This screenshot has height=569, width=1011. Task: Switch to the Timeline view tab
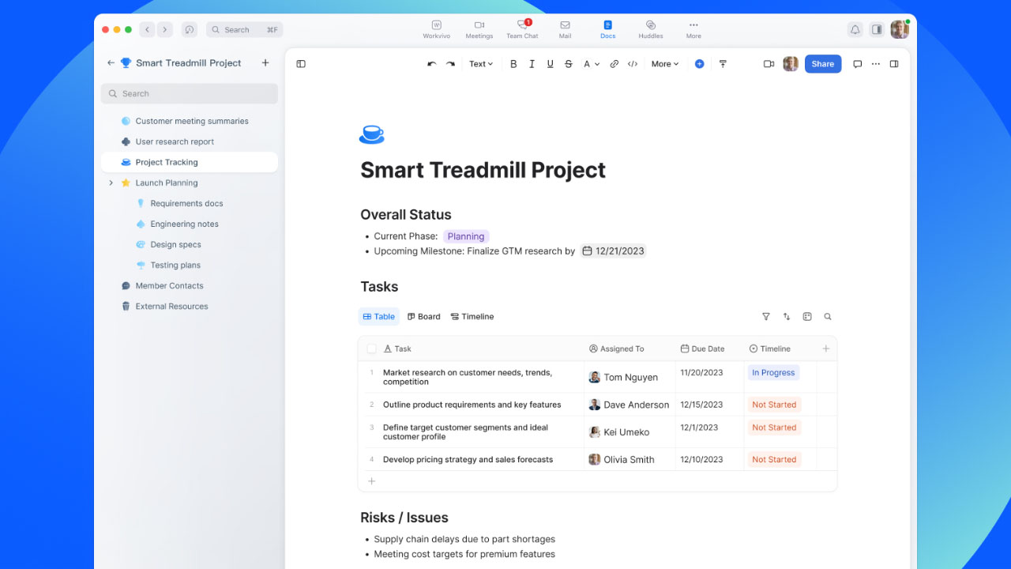[472, 317]
